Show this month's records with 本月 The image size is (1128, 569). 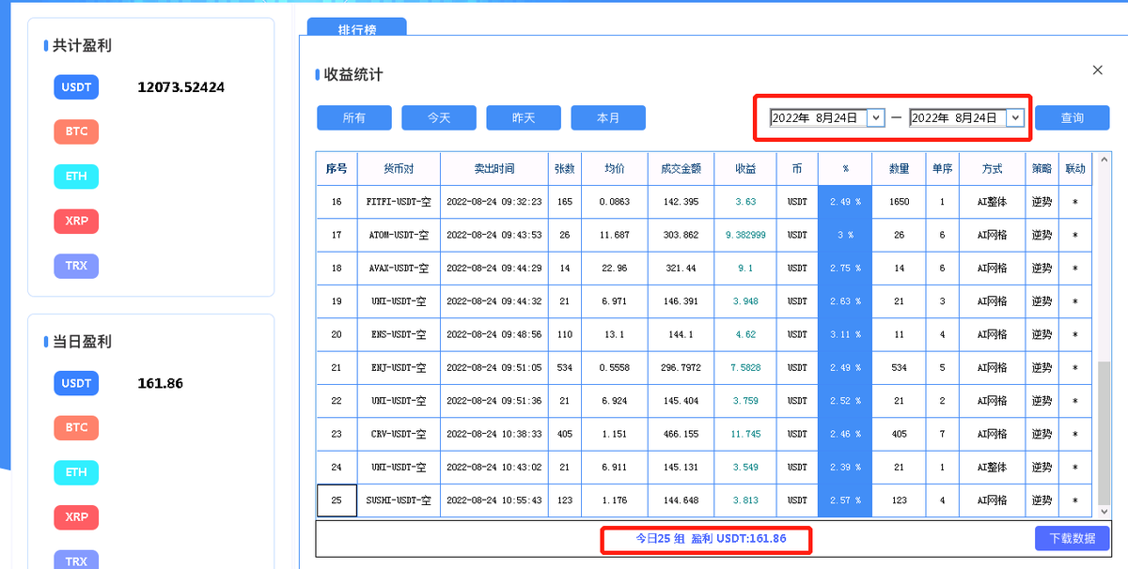[x=608, y=117]
